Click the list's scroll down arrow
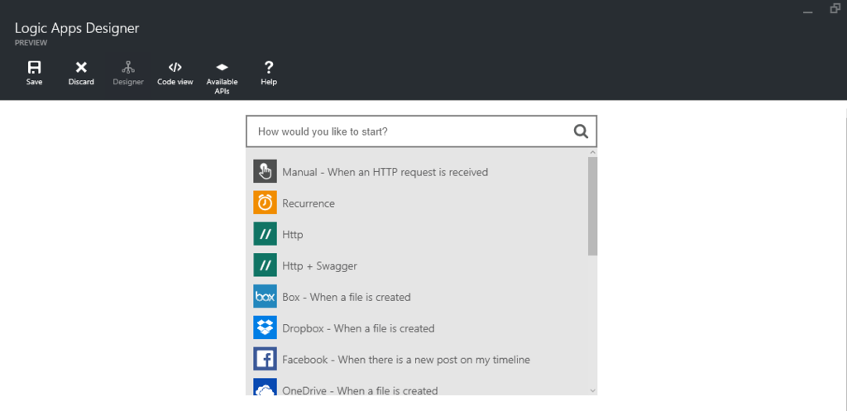 [592, 390]
